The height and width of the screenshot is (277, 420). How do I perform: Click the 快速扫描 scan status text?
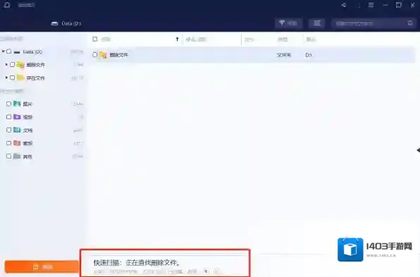point(137,263)
